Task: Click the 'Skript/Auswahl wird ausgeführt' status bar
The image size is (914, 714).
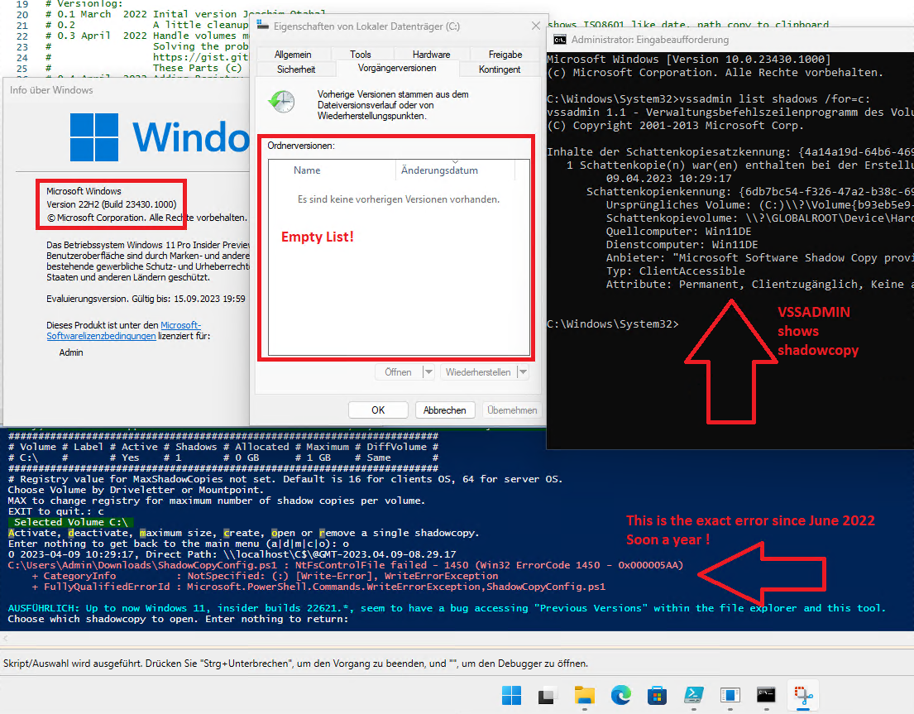Action: (295, 664)
